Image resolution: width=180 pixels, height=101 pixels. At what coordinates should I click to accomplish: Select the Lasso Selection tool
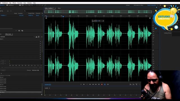(40, 5)
